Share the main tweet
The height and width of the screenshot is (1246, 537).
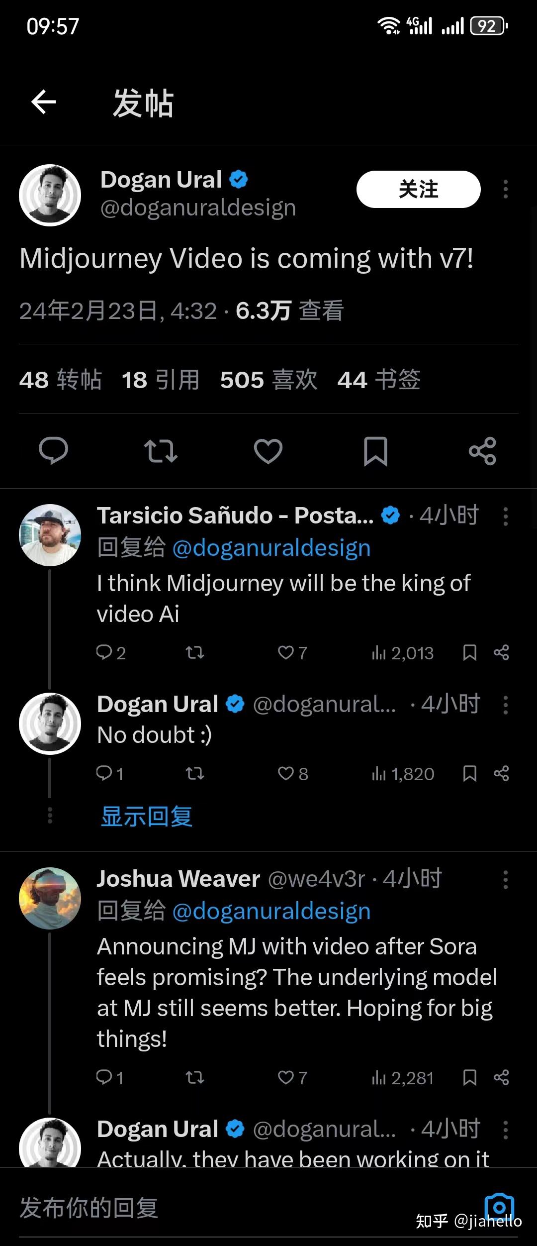[483, 450]
